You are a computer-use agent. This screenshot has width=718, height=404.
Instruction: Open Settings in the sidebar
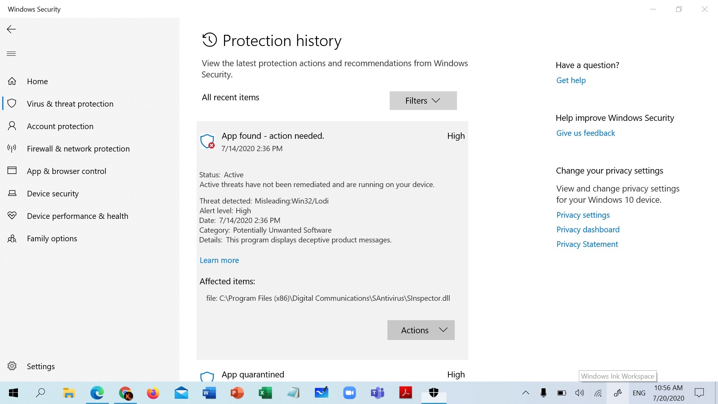[41, 366]
